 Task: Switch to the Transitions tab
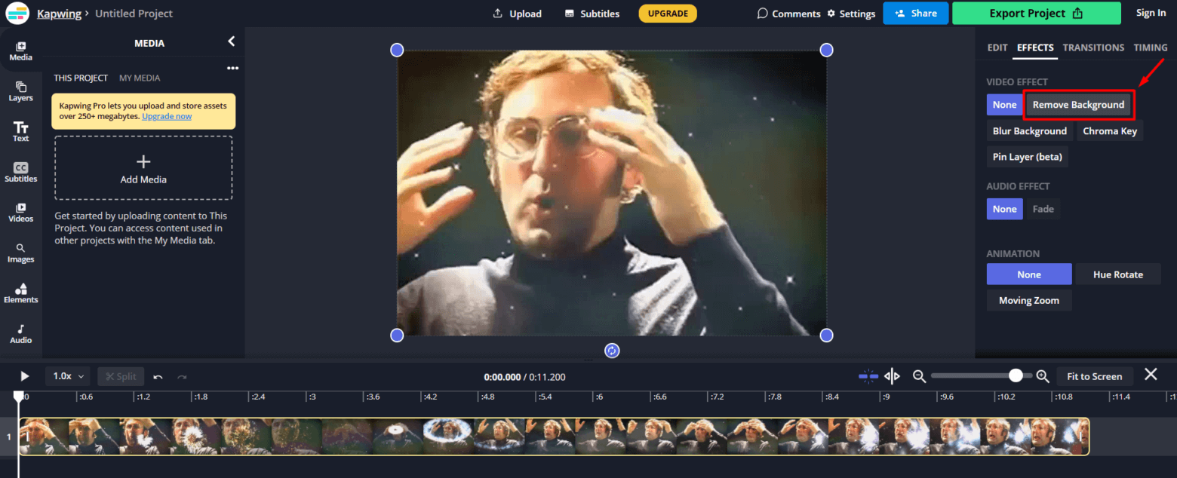point(1093,47)
